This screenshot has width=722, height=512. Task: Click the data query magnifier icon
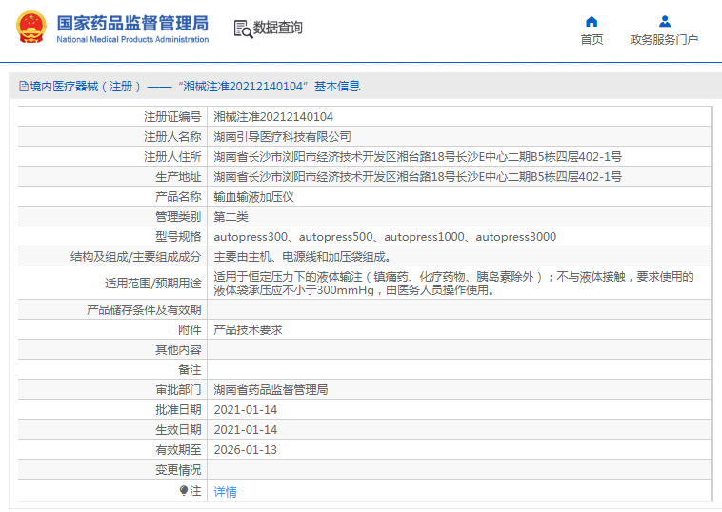coord(244,29)
